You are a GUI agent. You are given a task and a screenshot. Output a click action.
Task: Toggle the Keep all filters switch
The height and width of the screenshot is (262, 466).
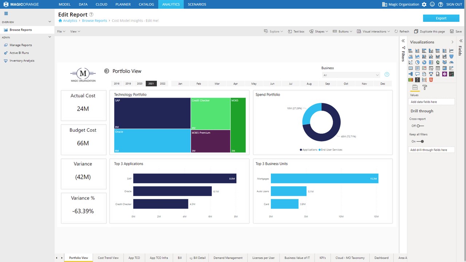(x=420, y=141)
